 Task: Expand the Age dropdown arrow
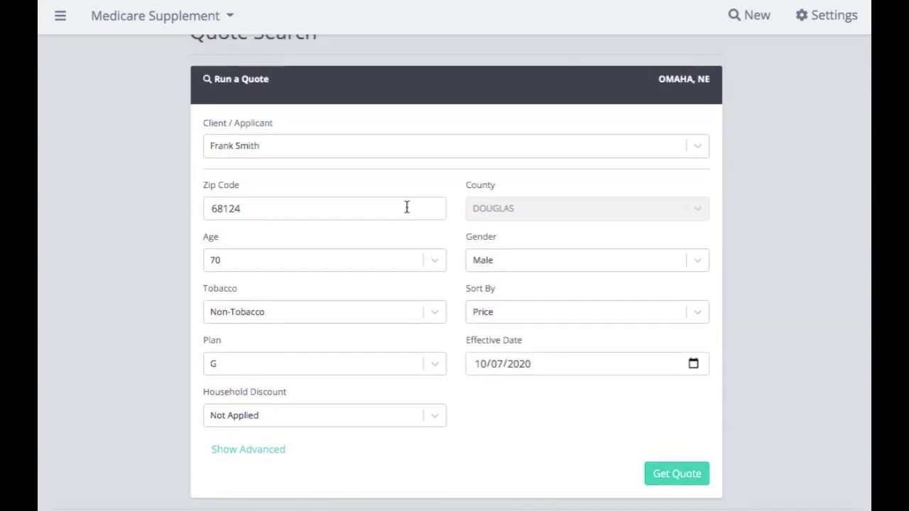pos(435,260)
